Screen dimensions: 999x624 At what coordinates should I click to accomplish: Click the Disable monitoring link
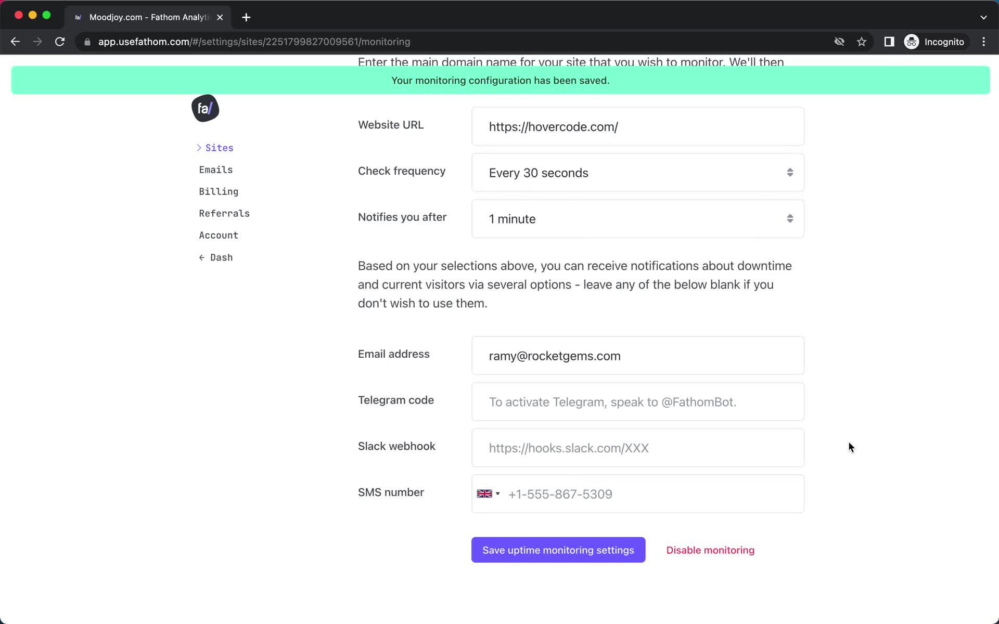point(710,549)
